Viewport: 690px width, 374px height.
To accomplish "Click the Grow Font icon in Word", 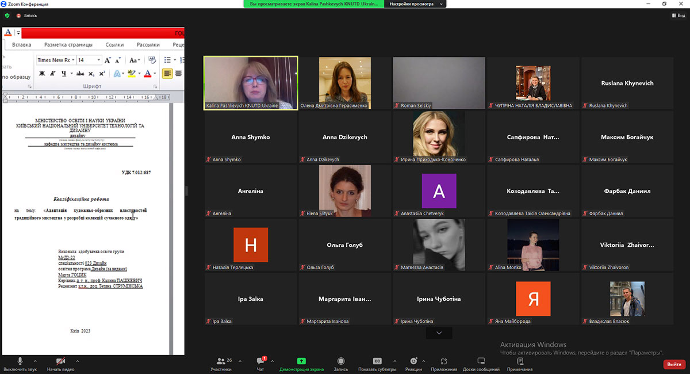I will [x=108, y=60].
